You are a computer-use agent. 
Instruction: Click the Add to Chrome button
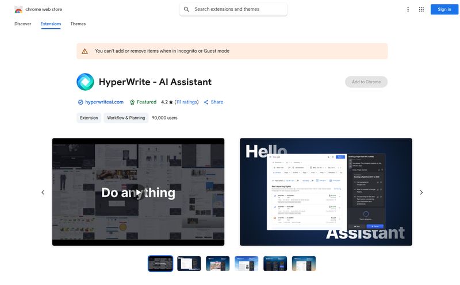point(366,82)
